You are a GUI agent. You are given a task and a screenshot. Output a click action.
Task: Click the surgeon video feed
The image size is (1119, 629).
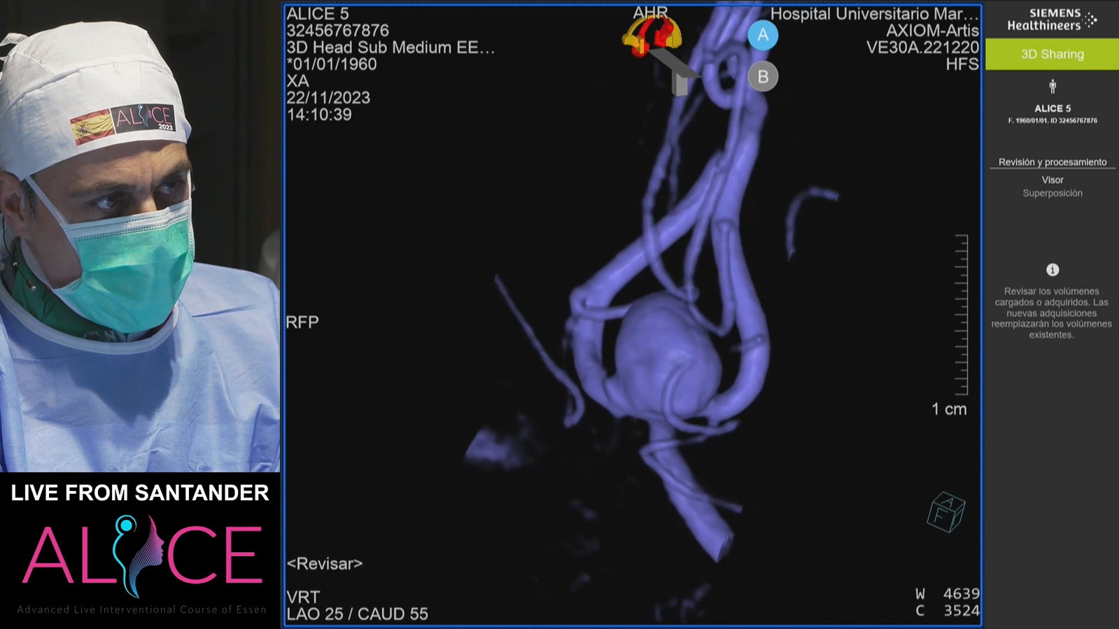pos(140,236)
